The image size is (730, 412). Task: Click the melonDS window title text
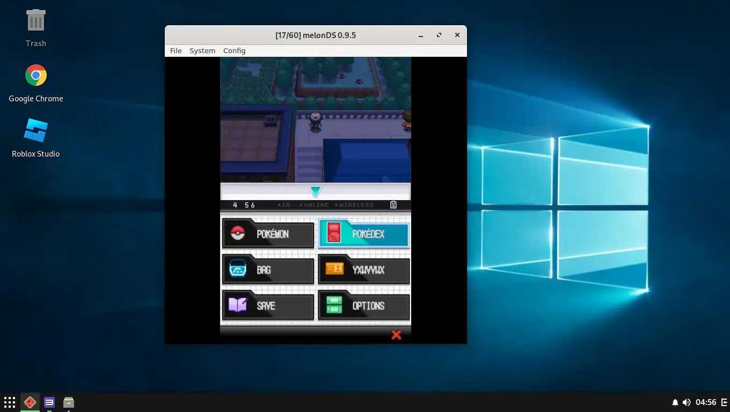coord(316,35)
